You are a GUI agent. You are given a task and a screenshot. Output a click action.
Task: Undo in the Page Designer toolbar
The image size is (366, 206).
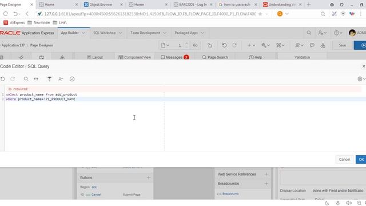click(x=224, y=45)
